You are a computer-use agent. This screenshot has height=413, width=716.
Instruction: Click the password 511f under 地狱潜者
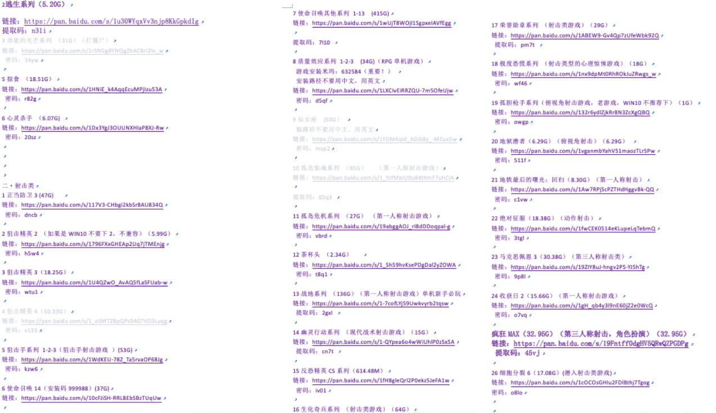click(520, 160)
